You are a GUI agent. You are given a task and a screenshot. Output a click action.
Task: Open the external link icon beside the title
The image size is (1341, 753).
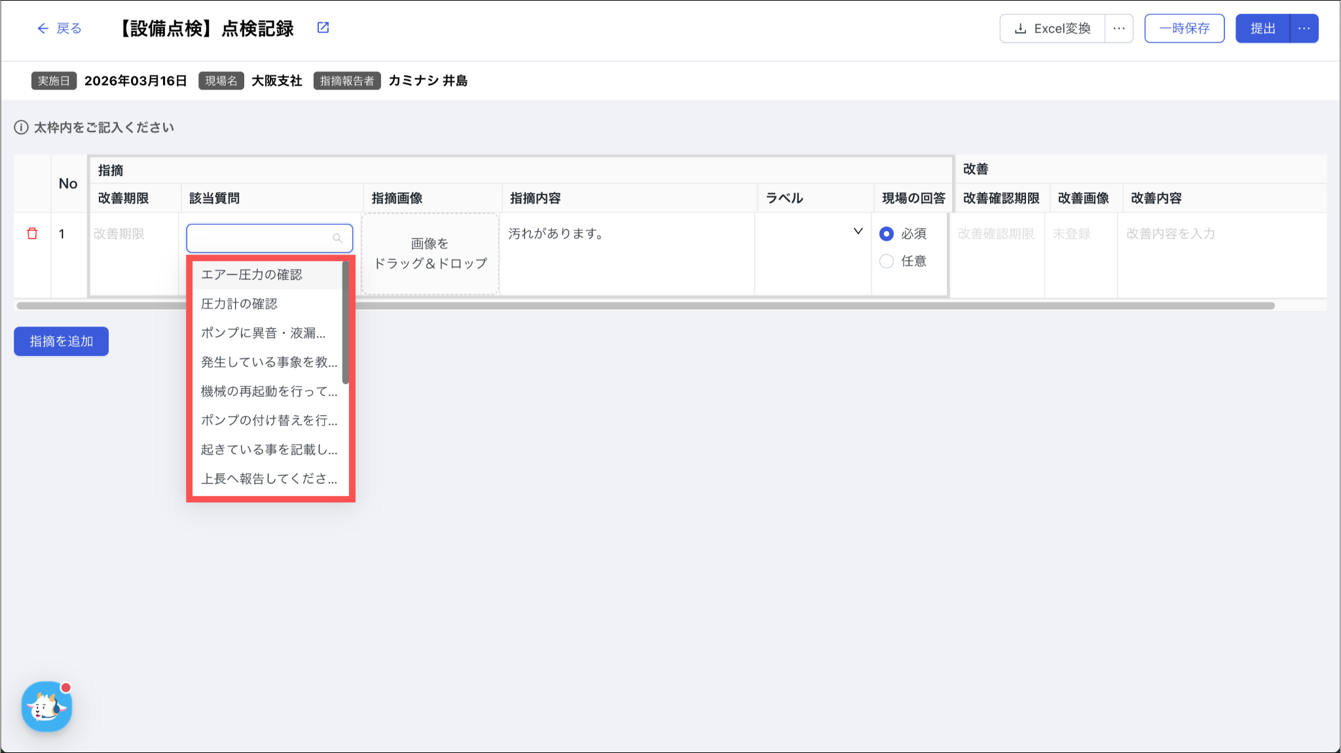[323, 27]
